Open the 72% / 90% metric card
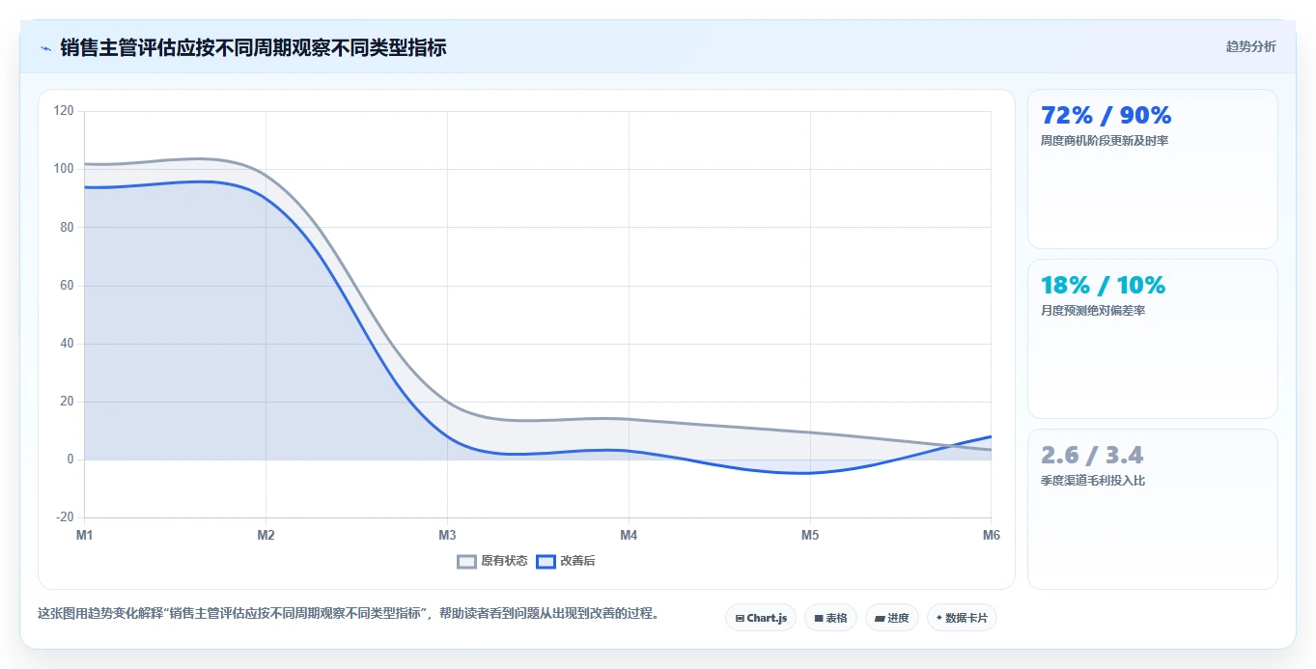Screen dimensions: 1316x669 point(1153,169)
